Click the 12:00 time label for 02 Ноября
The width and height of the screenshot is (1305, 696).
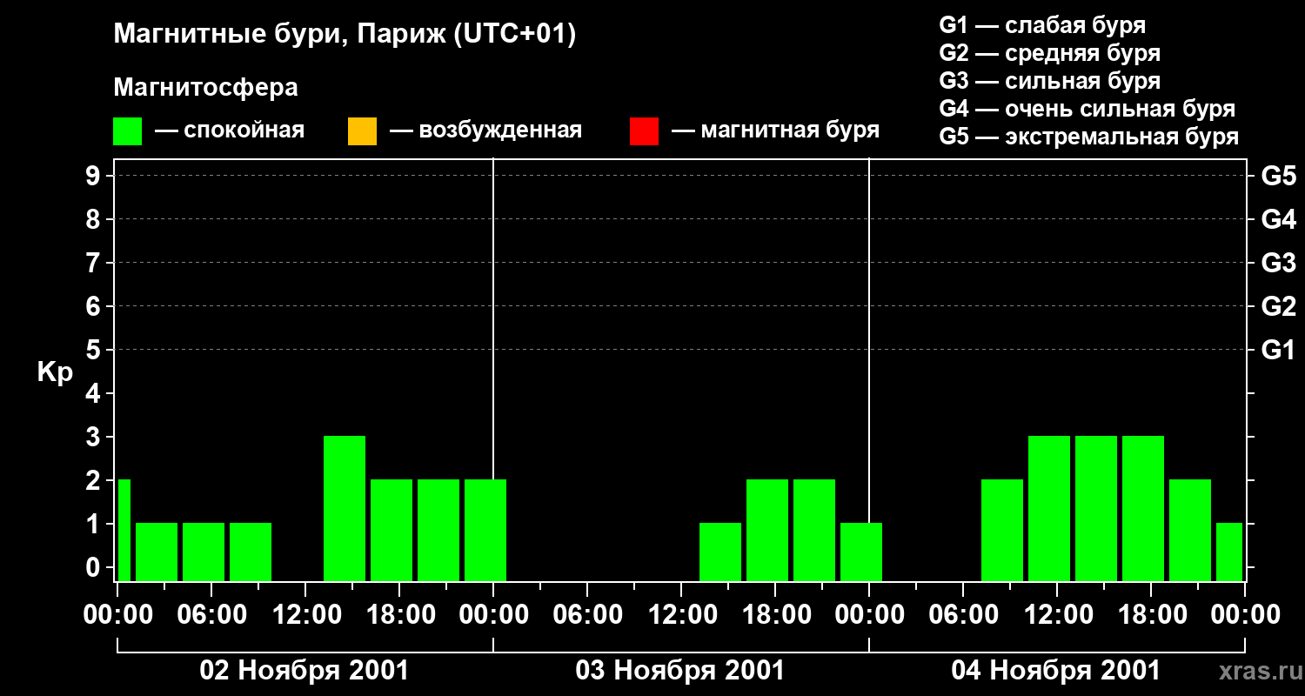pyautogui.click(x=305, y=614)
